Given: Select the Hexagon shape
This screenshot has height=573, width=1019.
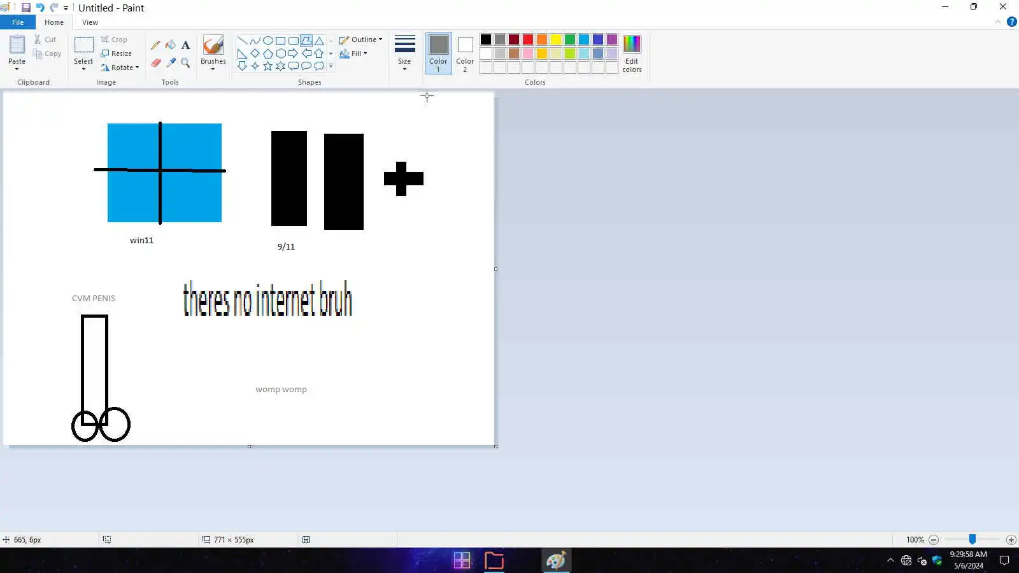Looking at the screenshot, I should pyautogui.click(x=280, y=53).
